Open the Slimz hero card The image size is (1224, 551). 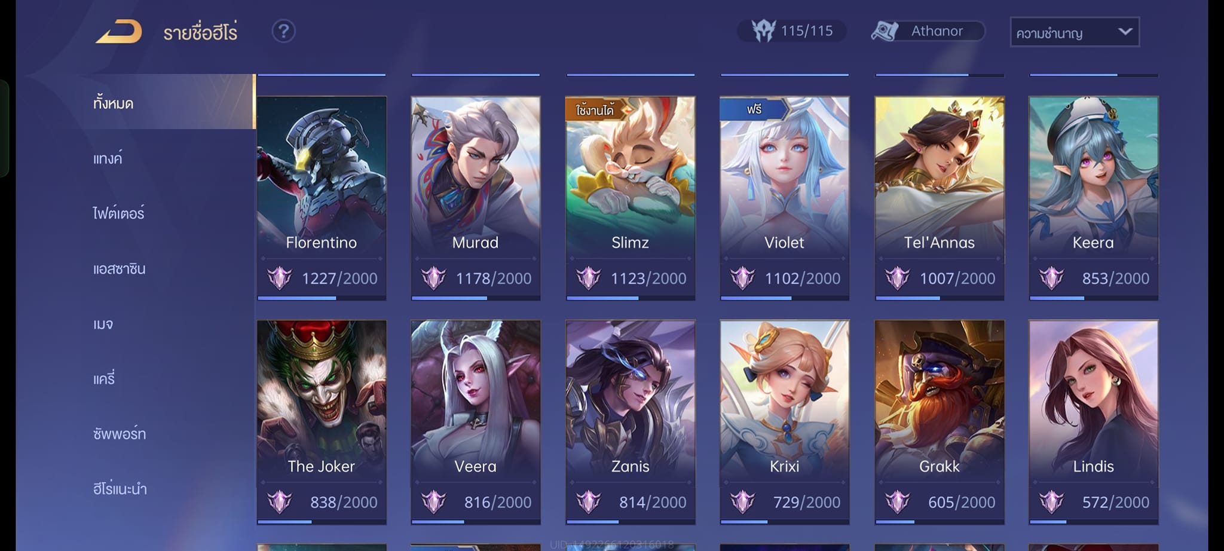click(630, 198)
